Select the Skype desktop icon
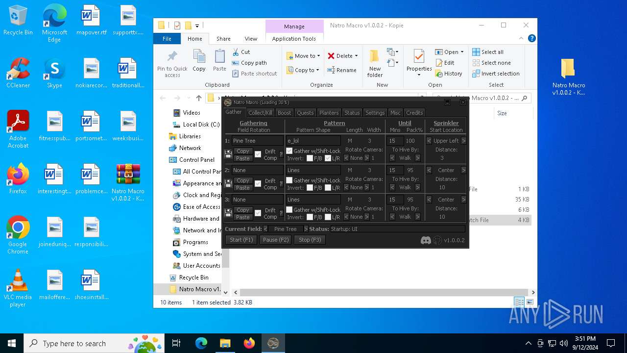This screenshot has height=353, width=627. (54, 74)
